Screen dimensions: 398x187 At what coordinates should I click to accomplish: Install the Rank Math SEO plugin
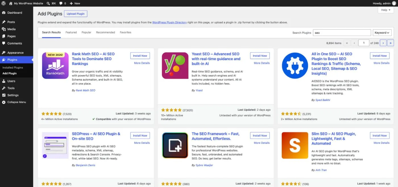point(140,56)
